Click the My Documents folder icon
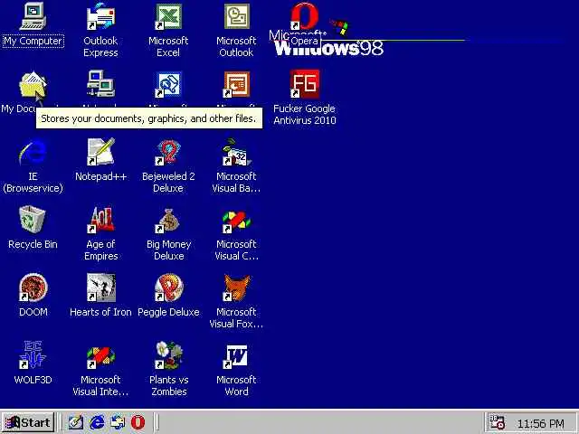The image size is (579, 434). point(33,86)
